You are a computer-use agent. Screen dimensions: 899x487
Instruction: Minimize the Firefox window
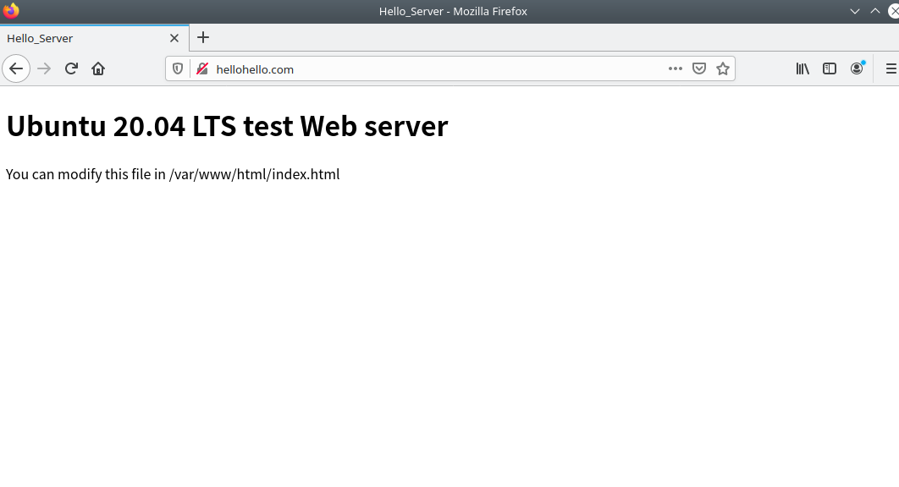tap(854, 11)
